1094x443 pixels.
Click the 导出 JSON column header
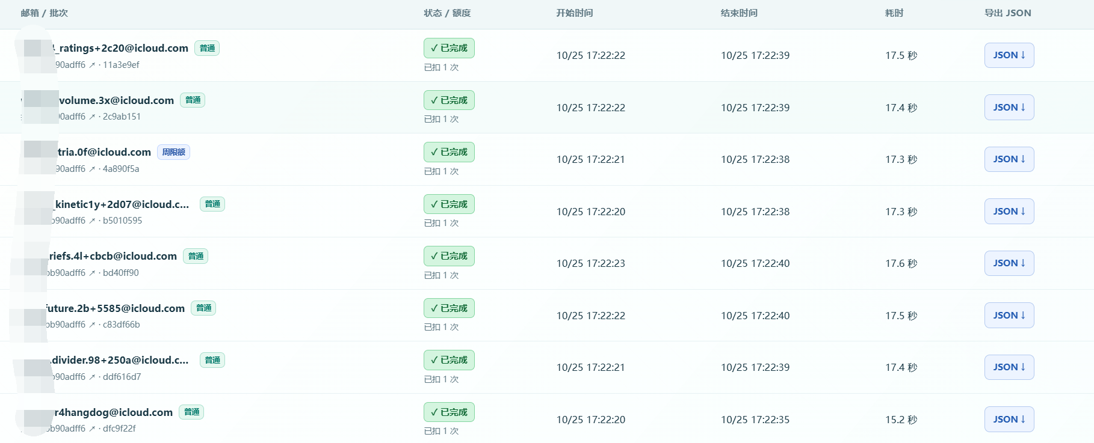[x=1008, y=13]
